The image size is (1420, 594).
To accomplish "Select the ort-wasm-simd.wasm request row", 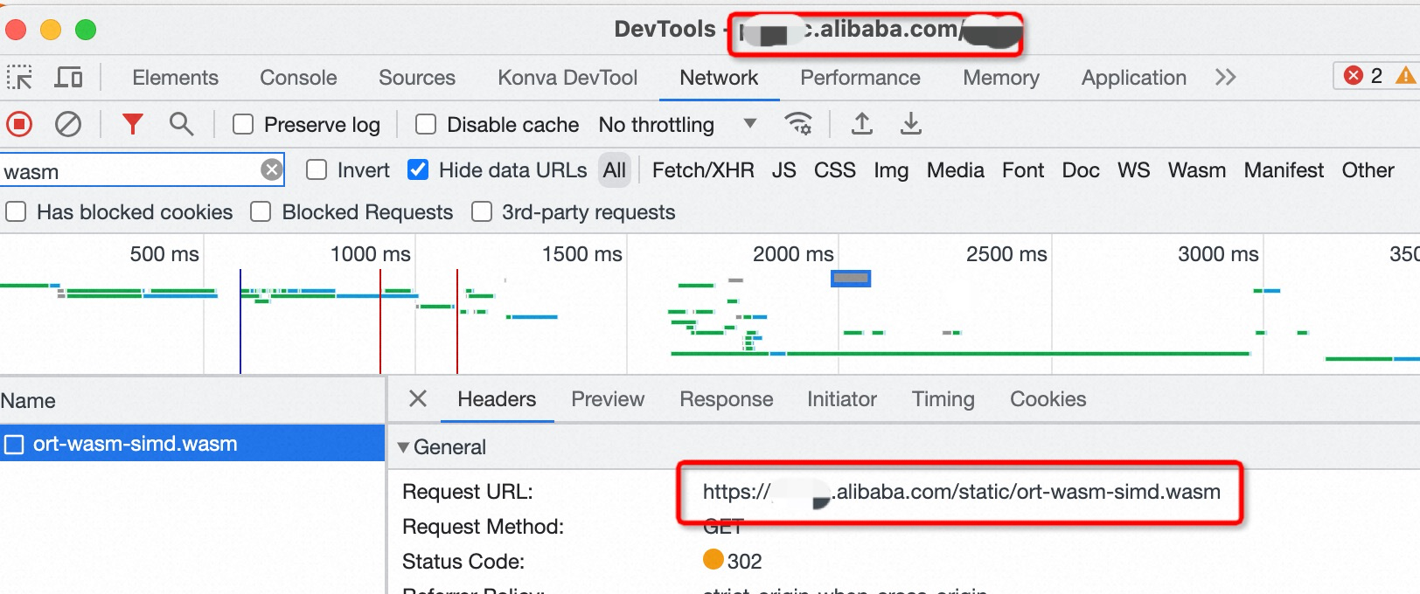I will (x=135, y=444).
